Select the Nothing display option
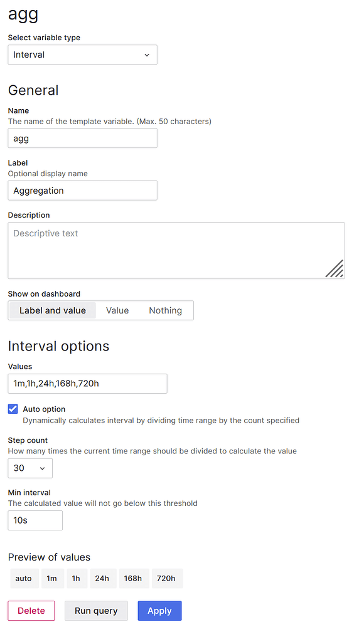The image size is (354, 627). point(165,310)
